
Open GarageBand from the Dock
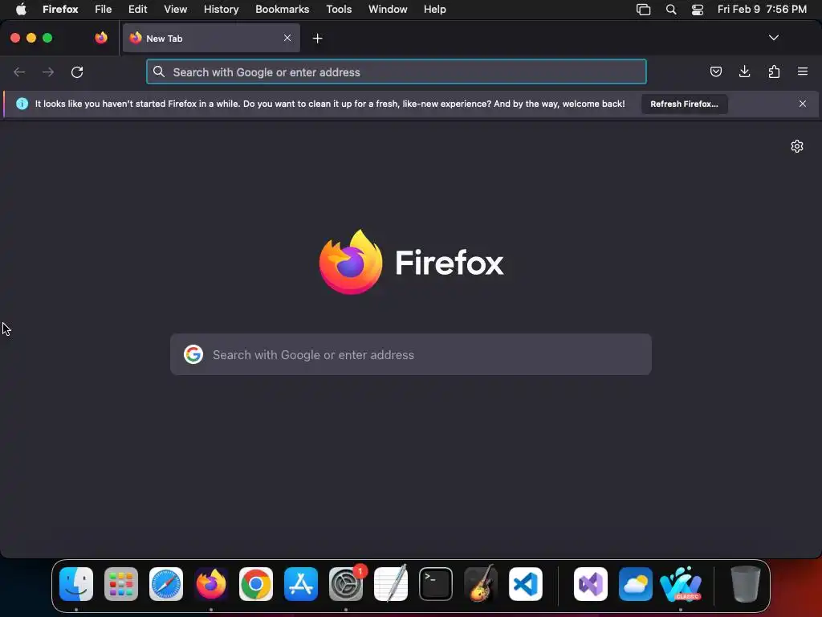coord(480,584)
